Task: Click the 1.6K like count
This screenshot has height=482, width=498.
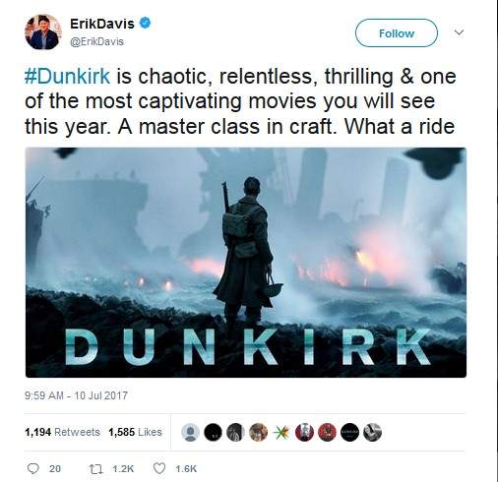Action: (186, 469)
